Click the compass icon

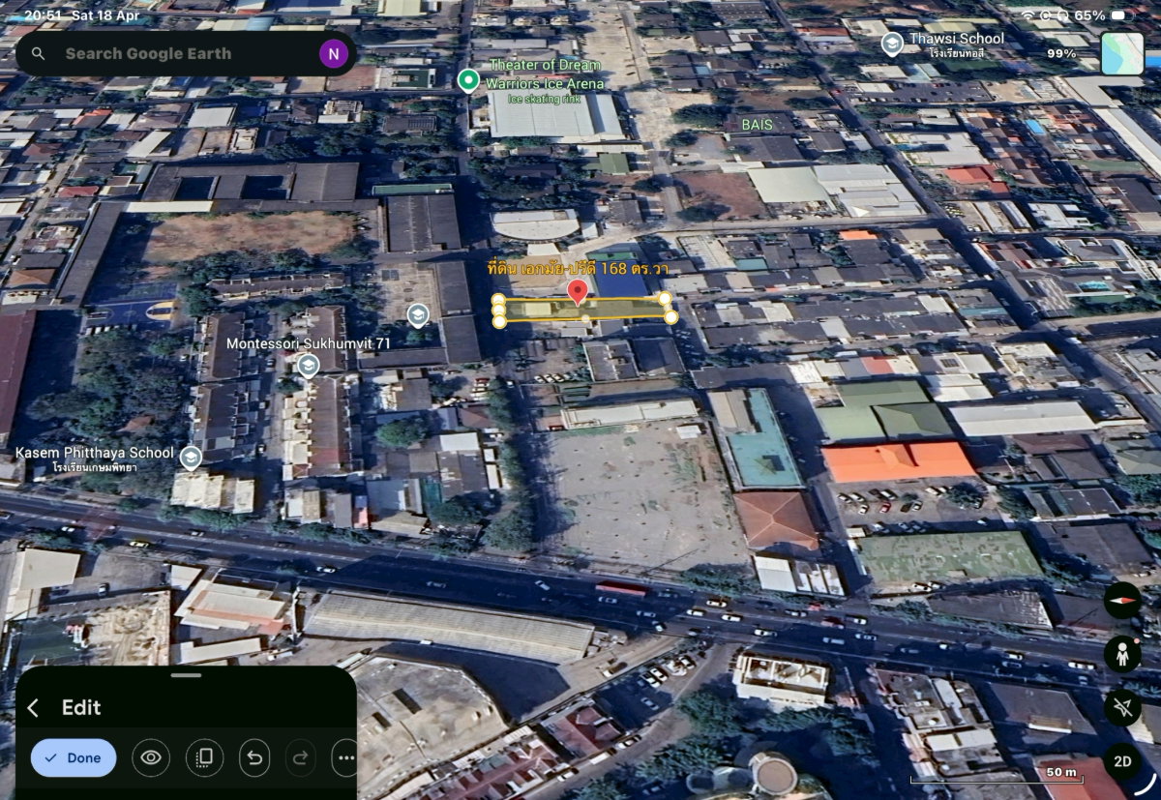[x=1122, y=601]
